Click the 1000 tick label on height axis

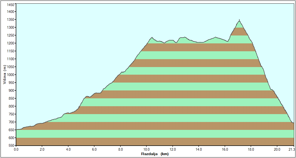point(11,75)
